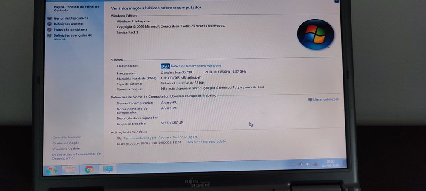This screenshot has height=191, width=426.
Task: Click the heading Ver informações básicas sobre o computador
Action: pos(156,8)
